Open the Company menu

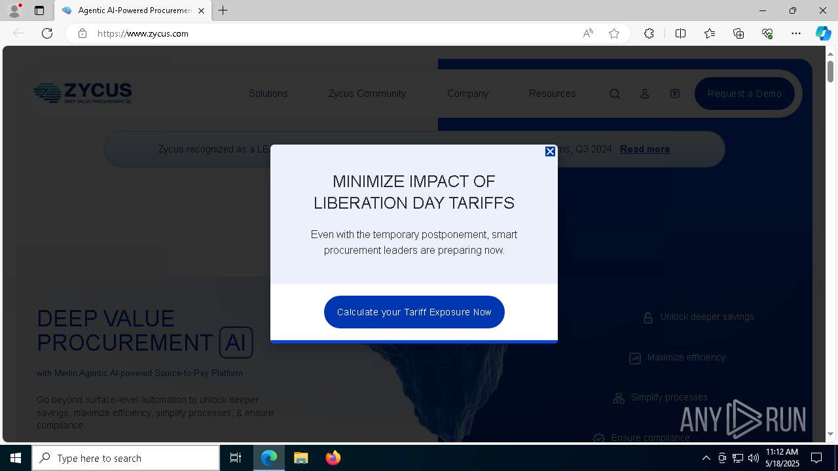tap(467, 94)
